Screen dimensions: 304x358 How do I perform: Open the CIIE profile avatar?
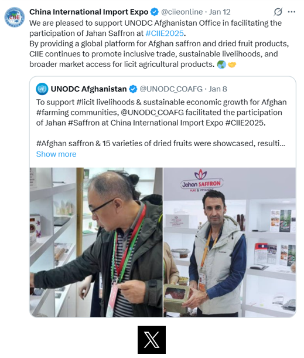pos(15,17)
